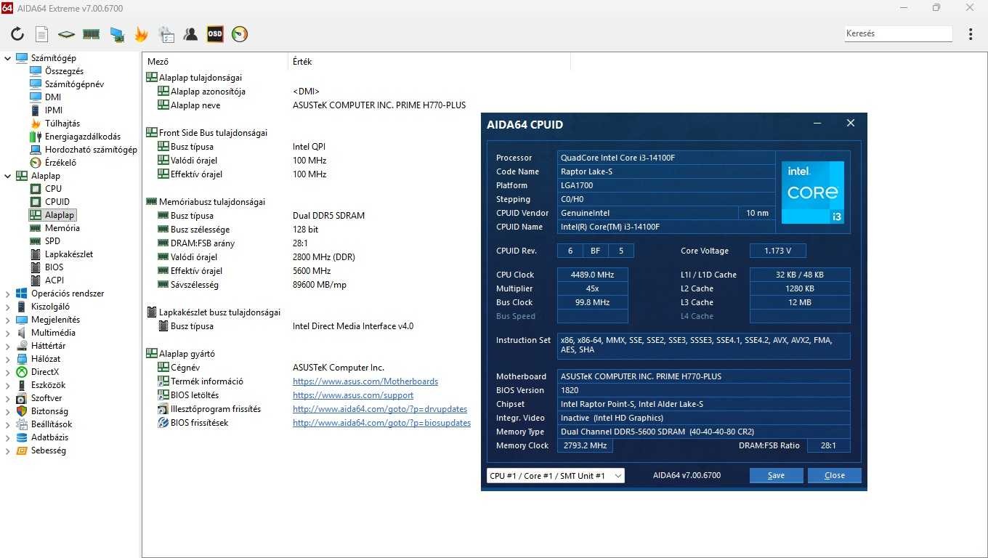Screen dimensions: 988x558
Task: Open asus.com support link
Action: click(353, 395)
